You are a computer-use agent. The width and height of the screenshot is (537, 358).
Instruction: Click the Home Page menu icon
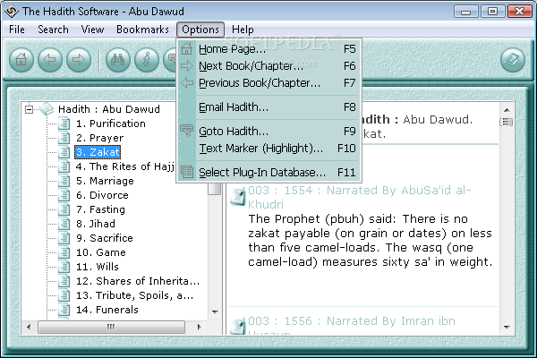pyautogui.click(x=187, y=48)
